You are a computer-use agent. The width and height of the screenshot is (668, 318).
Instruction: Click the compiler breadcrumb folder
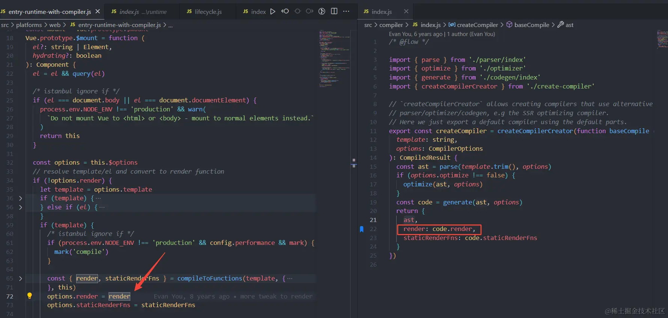click(x=391, y=25)
